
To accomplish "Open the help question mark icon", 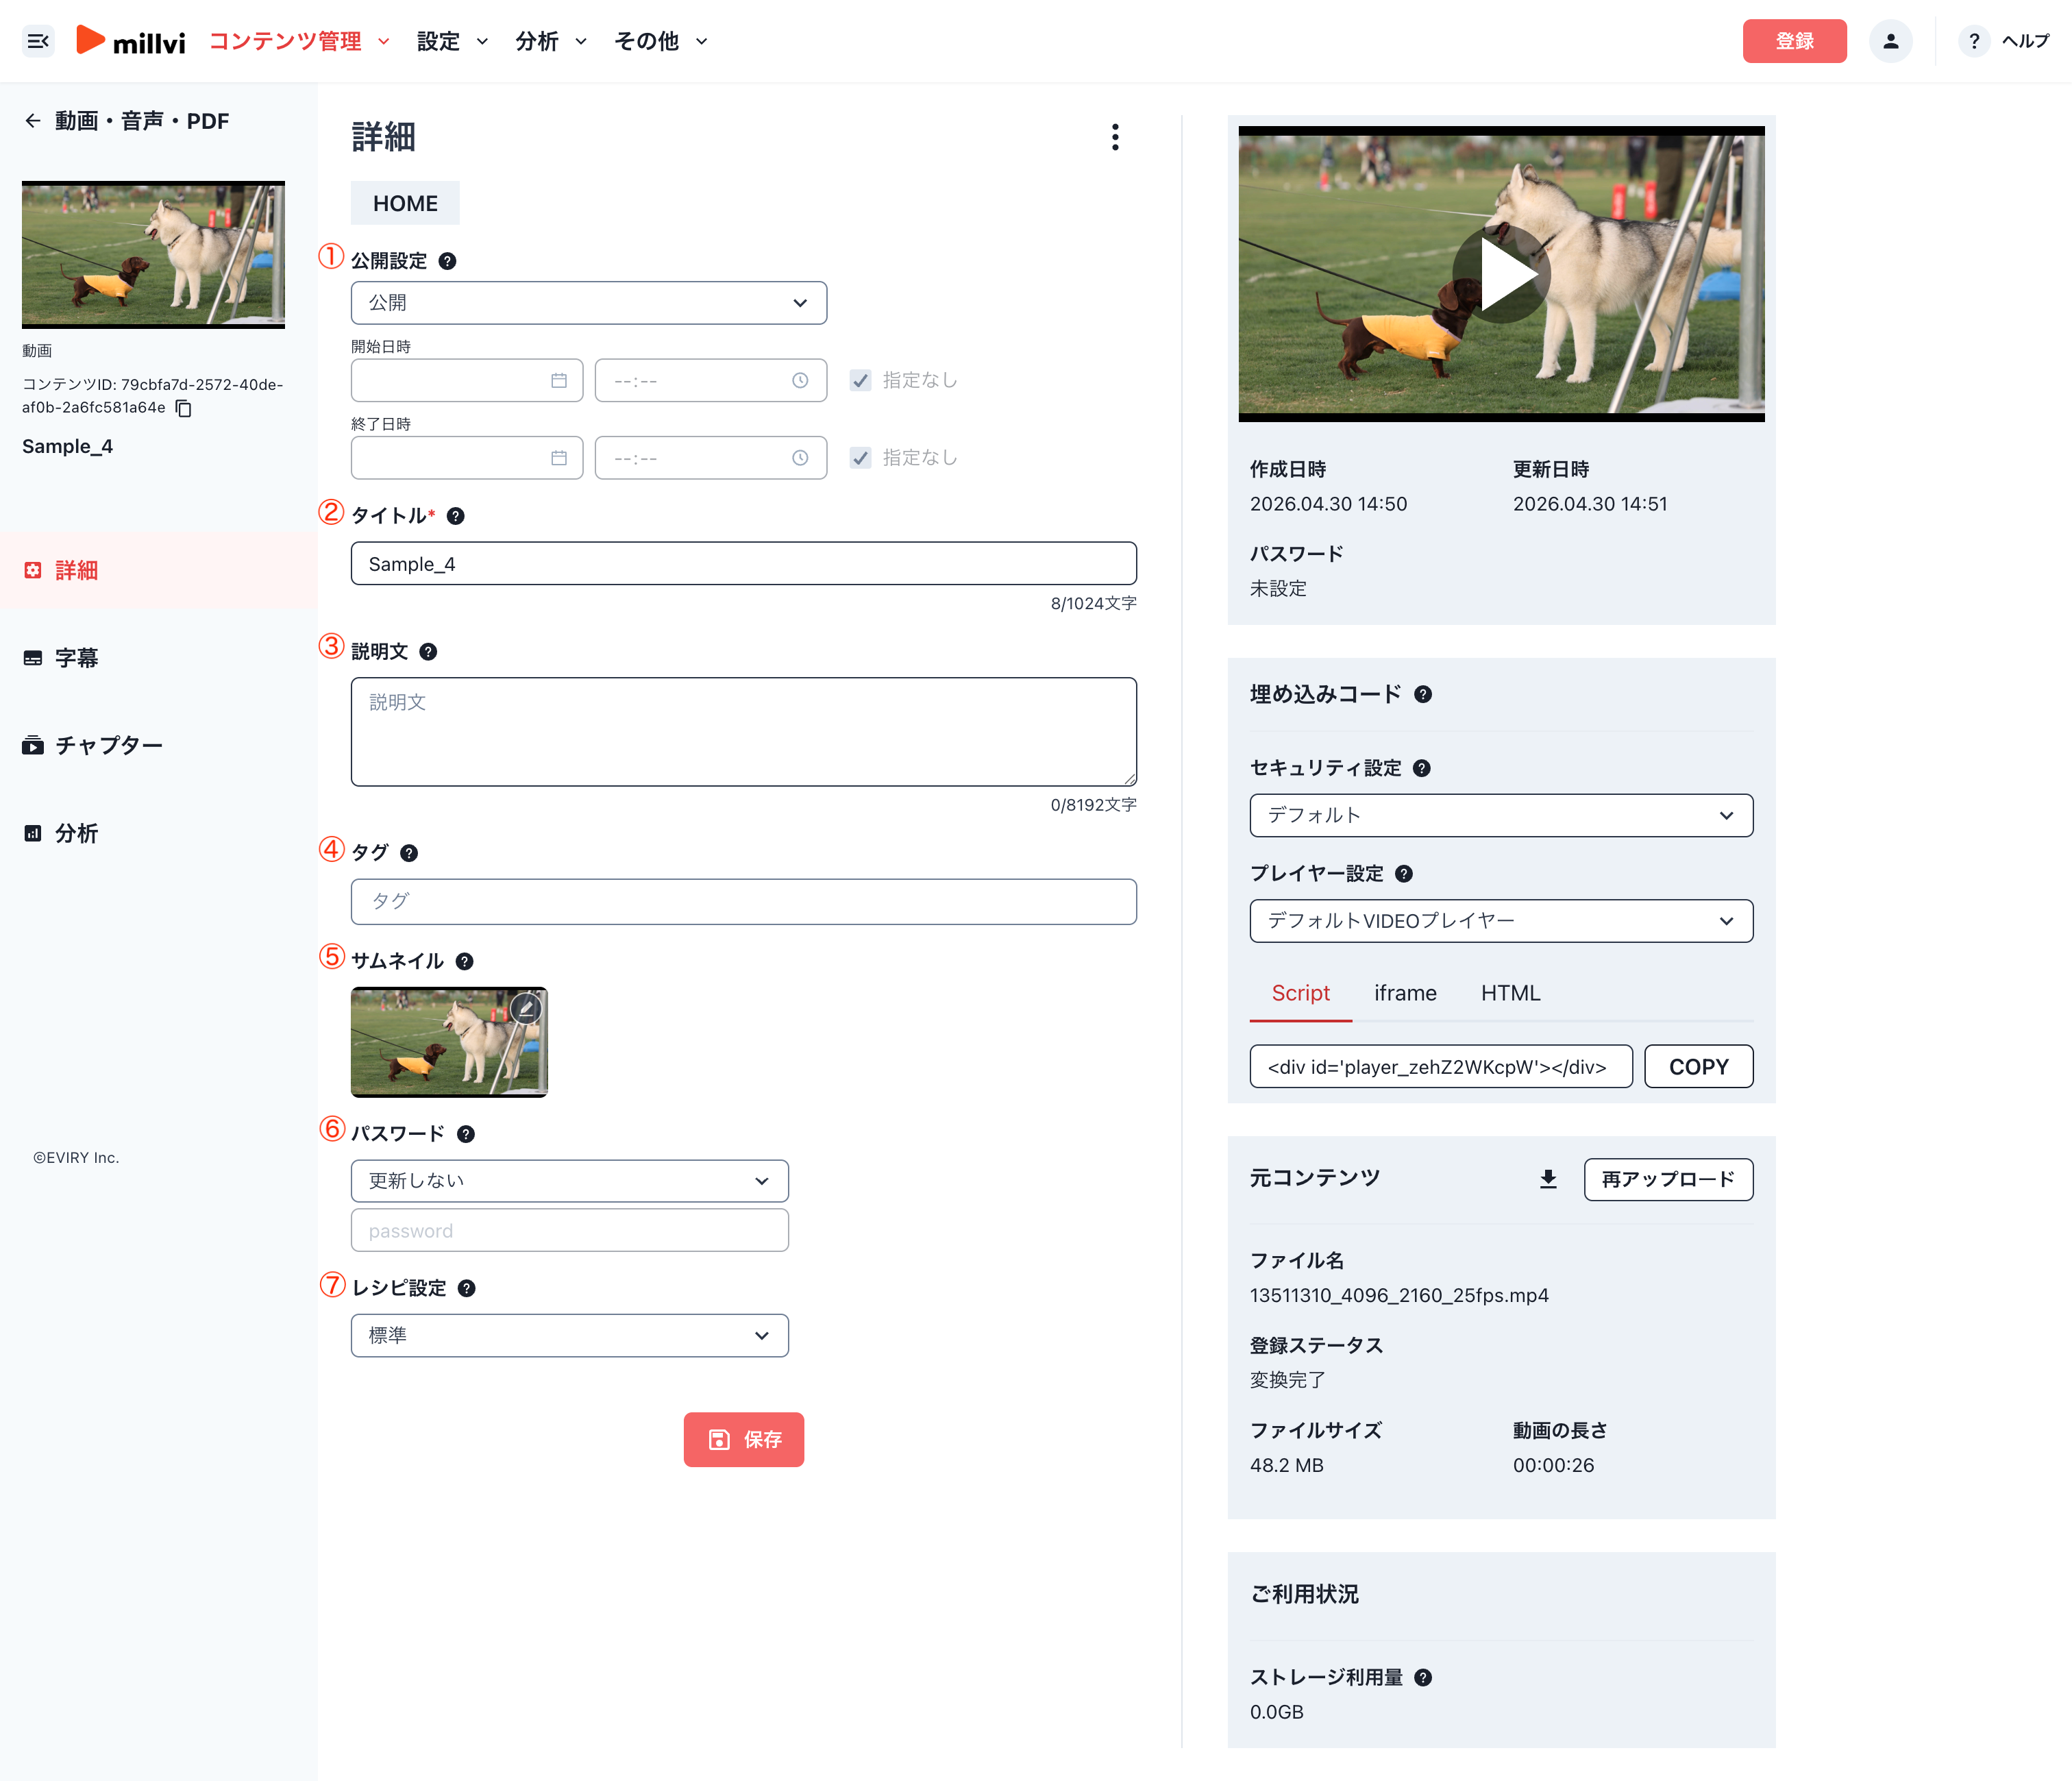I will tap(1973, 41).
